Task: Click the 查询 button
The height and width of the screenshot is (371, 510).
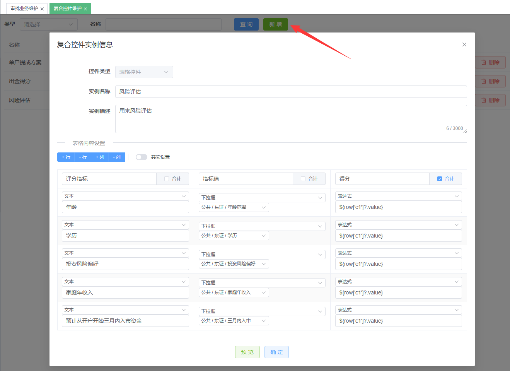Action: click(246, 24)
